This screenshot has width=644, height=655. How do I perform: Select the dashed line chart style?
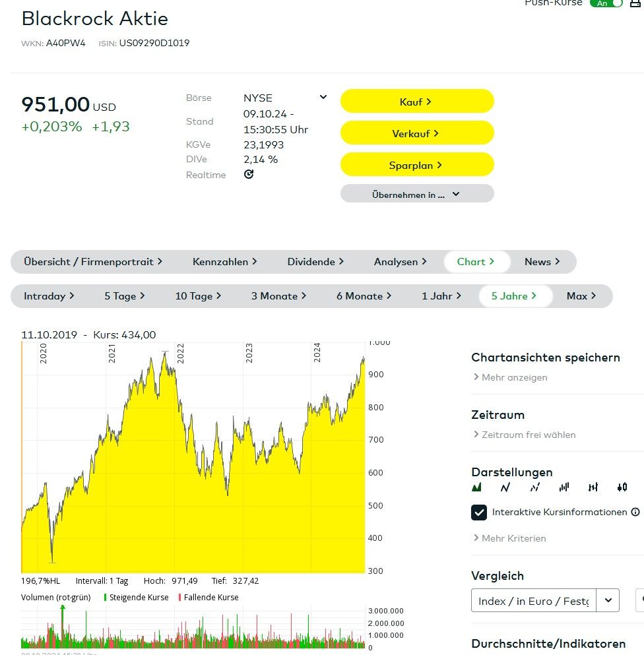[534, 487]
